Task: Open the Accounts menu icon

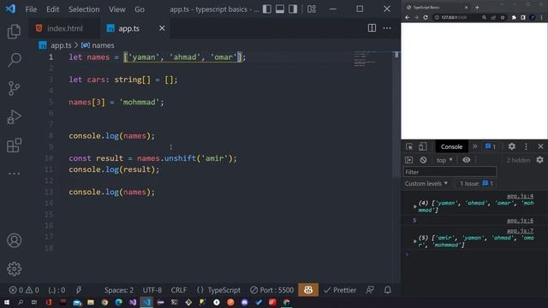Action: tap(14, 240)
